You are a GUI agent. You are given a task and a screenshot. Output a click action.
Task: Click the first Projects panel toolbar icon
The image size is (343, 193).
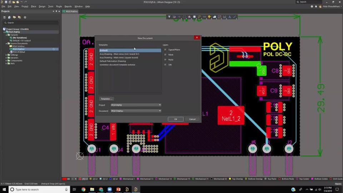[x=4, y=17]
